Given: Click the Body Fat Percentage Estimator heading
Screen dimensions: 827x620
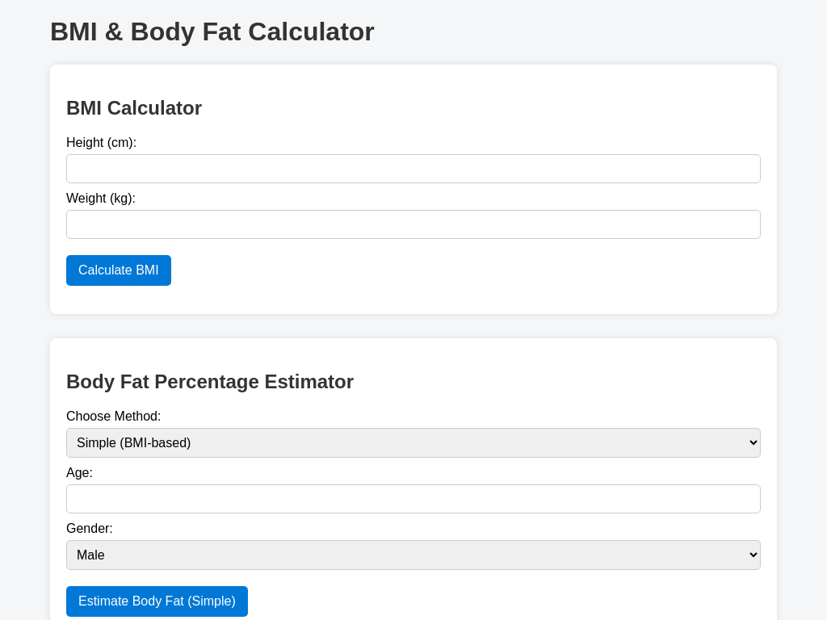Looking at the screenshot, I should [210, 382].
